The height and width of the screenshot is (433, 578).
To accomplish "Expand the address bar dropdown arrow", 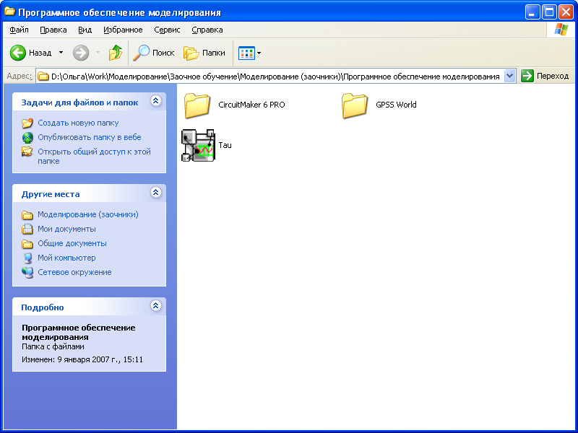I will click(510, 76).
